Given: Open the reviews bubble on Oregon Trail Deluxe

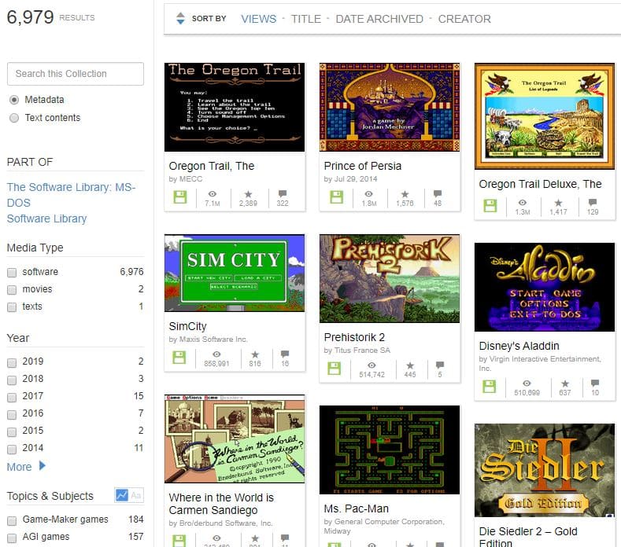Looking at the screenshot, I should 593,202.
